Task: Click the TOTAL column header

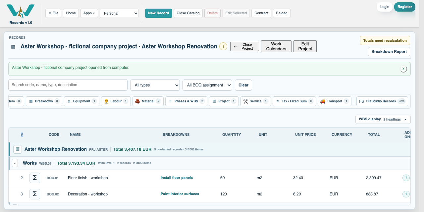Action: [374, 135]
